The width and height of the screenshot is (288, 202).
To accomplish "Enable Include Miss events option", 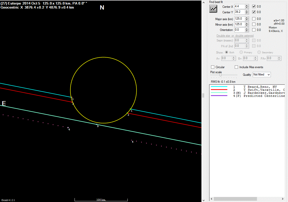I will [237, 67].
